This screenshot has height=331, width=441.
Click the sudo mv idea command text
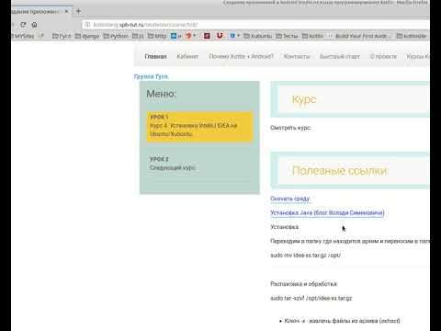pos(305,256)
